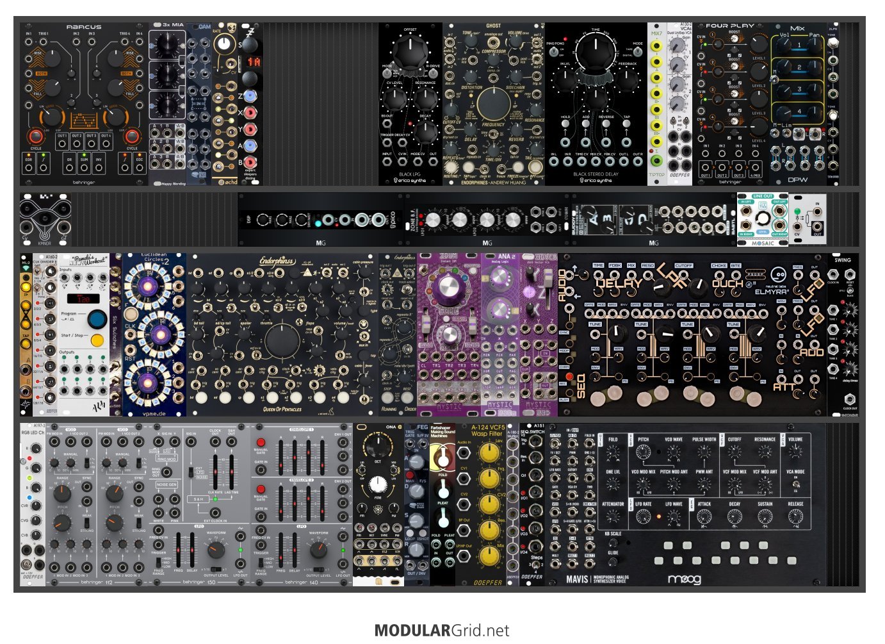The height and width of the screenshot is (644, 885).
Task: Click the skull logo on the øchd module
Action: [232, 29]
